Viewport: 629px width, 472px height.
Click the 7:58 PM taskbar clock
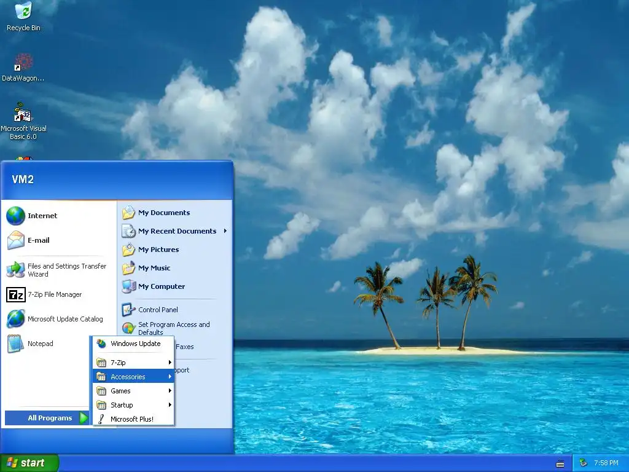coord(606,463)
